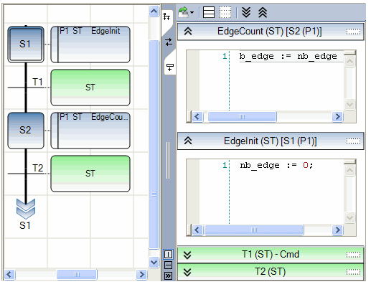Click the chart's horizontal scrollbar thumb

click(77, 274)
